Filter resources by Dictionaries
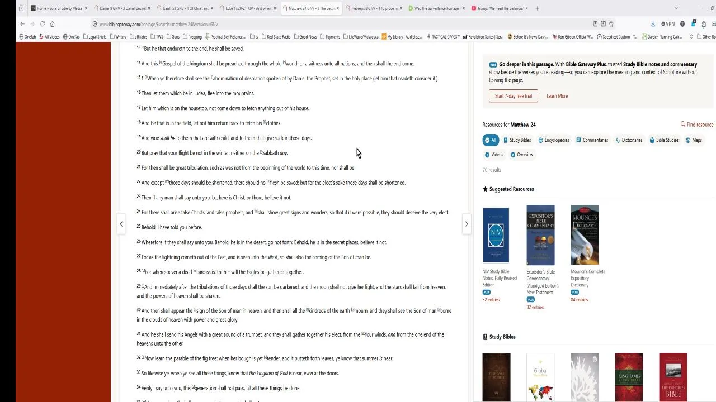The image size is (716, 402). pos(629,140)
